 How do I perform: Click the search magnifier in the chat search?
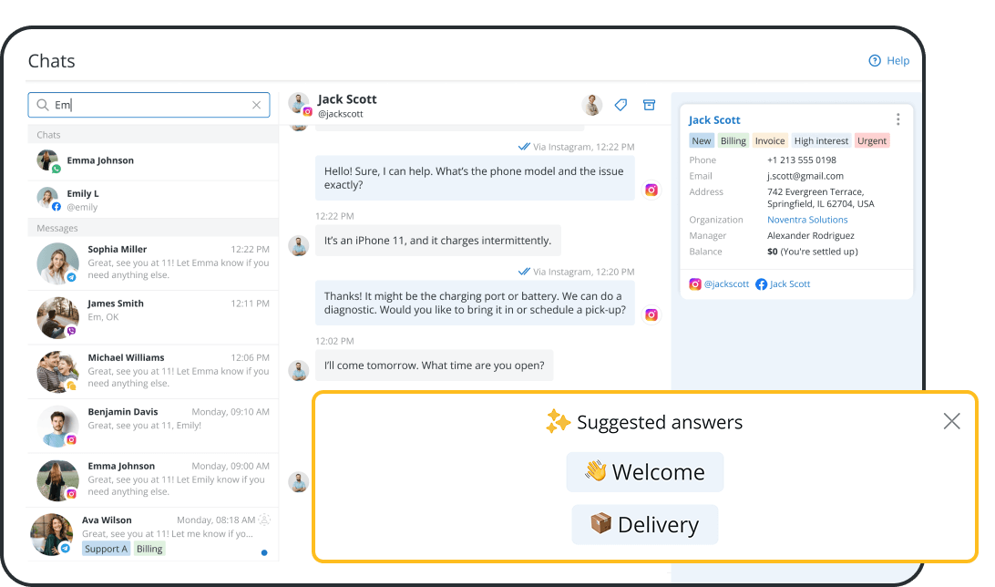point(43,104)
